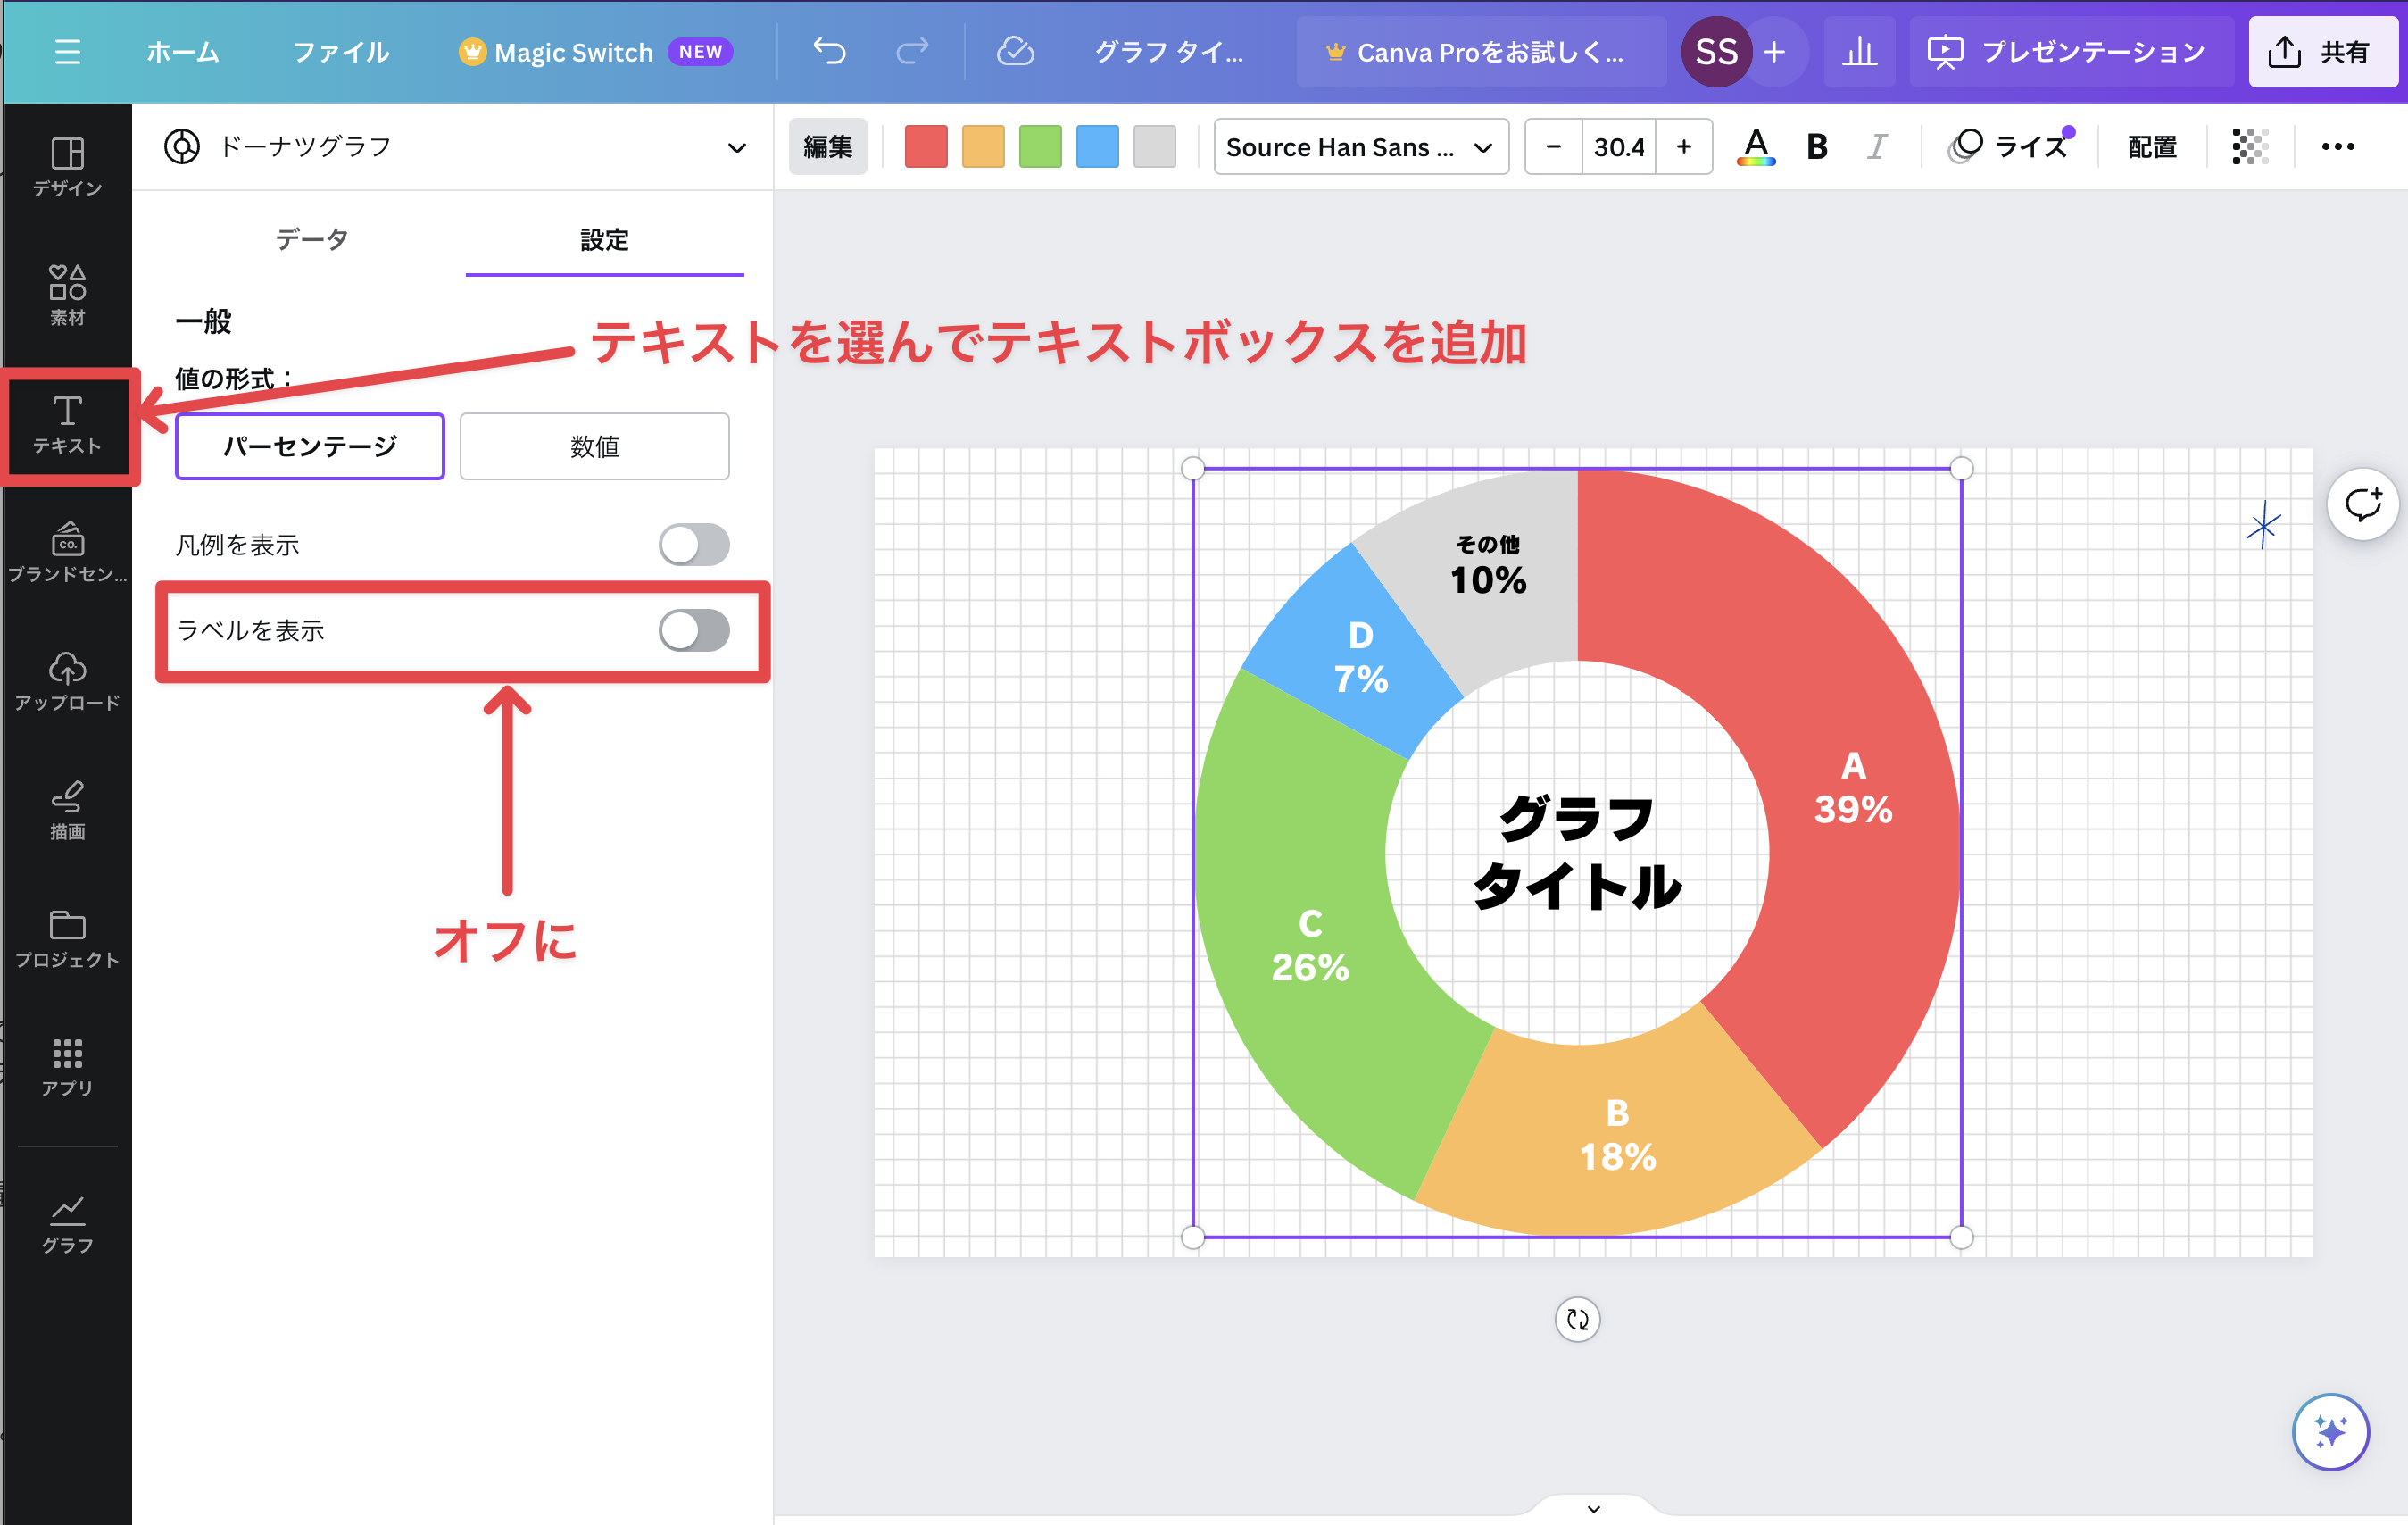2408x1525 pixels.
Task: Toggle the 凡例を表示 legend switch
Action: coord(694,546)
